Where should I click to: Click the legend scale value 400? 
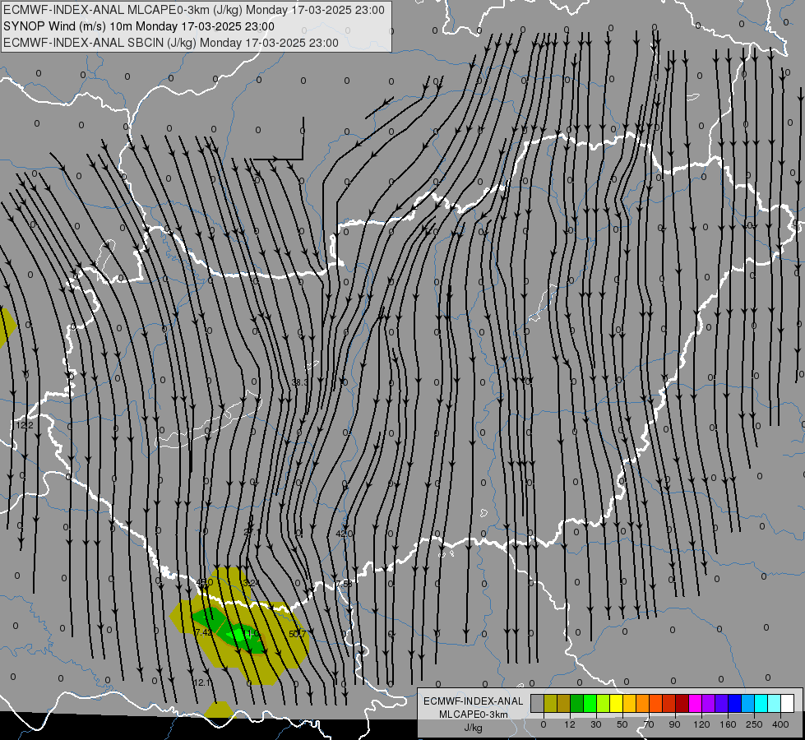click(780, 724)
